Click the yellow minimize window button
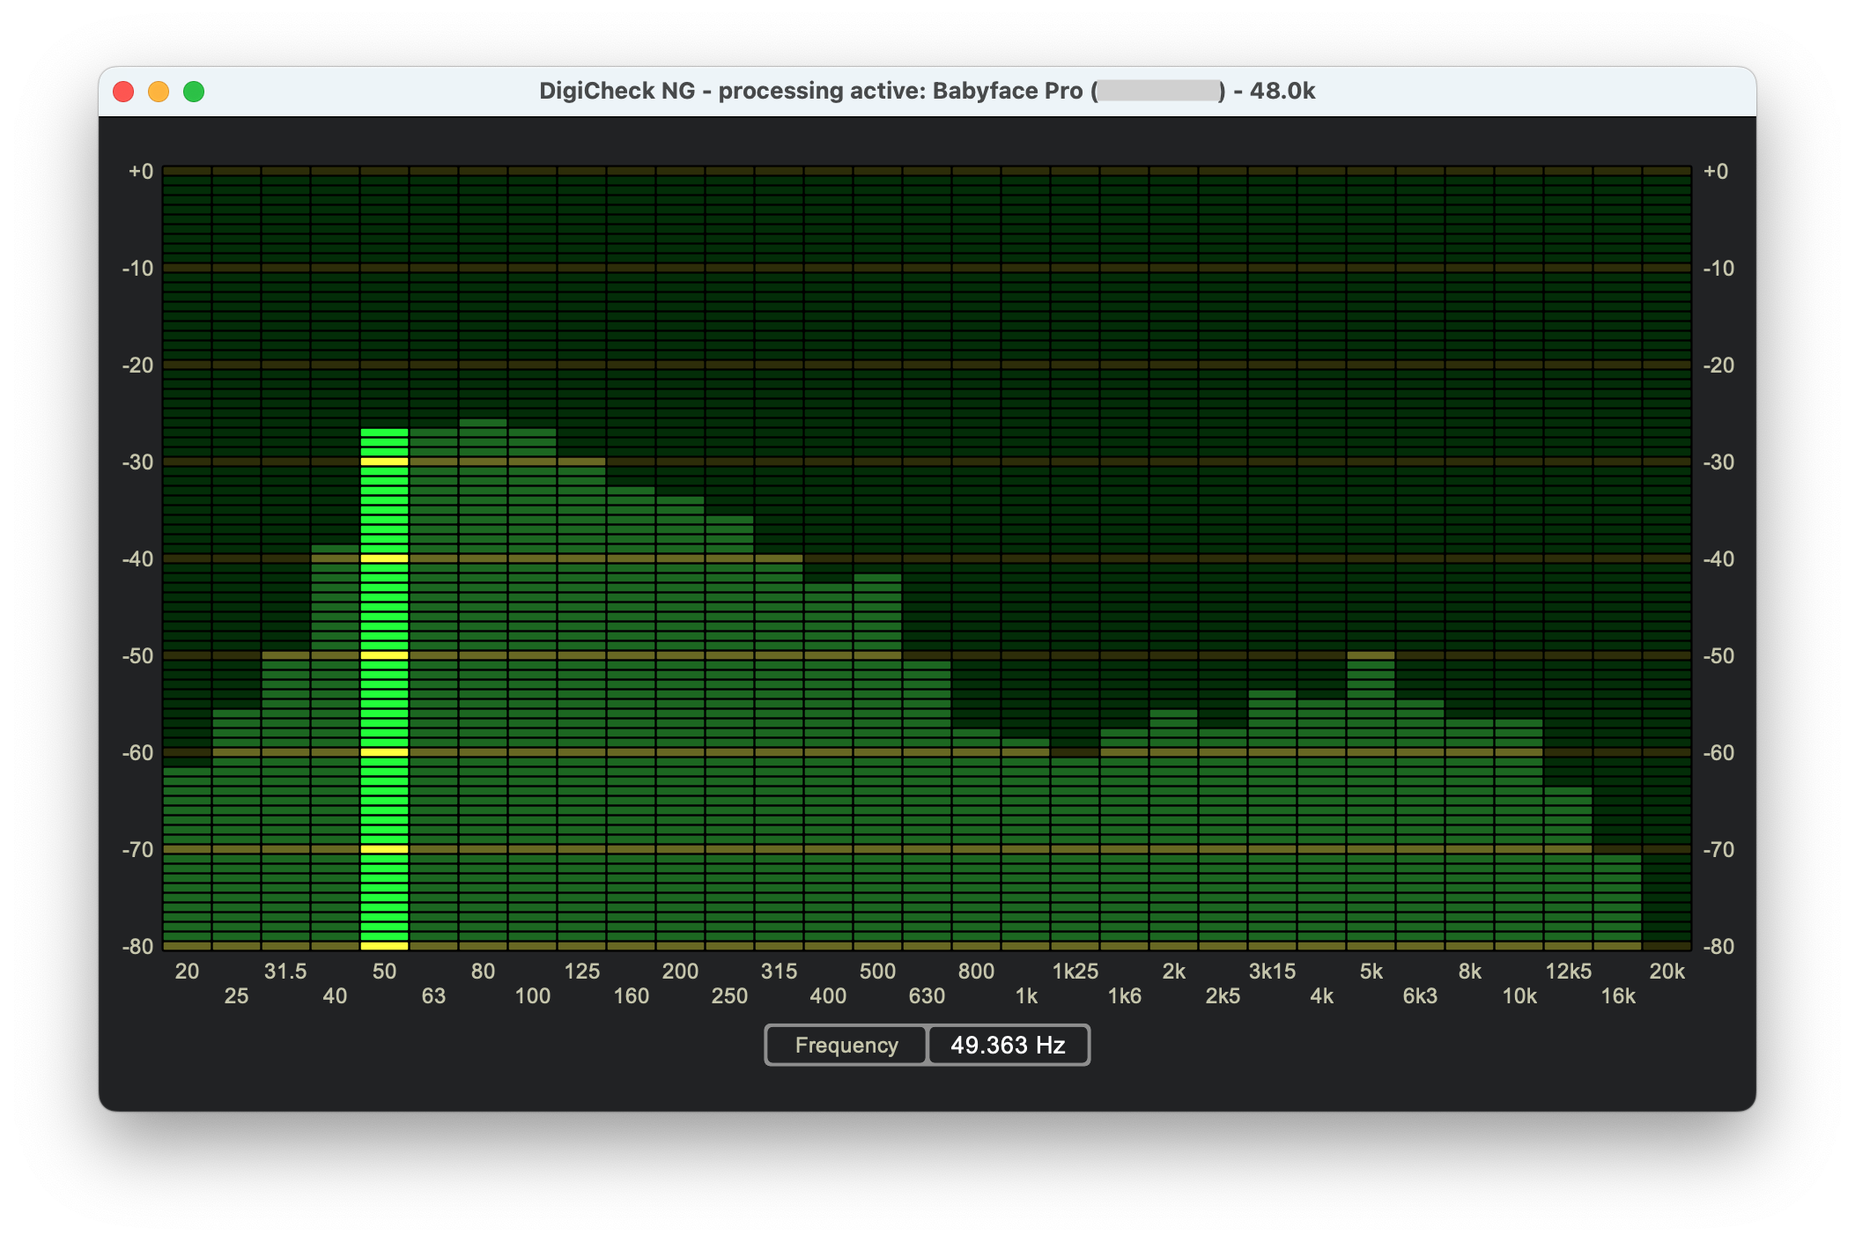Image resolution: width=1855 pixels, height=1242 pixels. (159, 92)
